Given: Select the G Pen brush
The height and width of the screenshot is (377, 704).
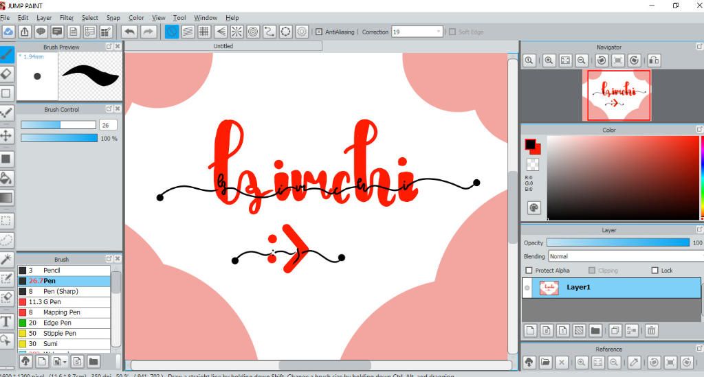Looking at the screenshot, I should [x=64, y=301].
